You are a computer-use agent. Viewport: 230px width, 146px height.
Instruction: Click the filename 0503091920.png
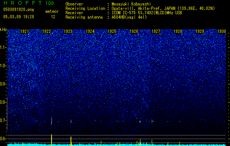(19, 9)
